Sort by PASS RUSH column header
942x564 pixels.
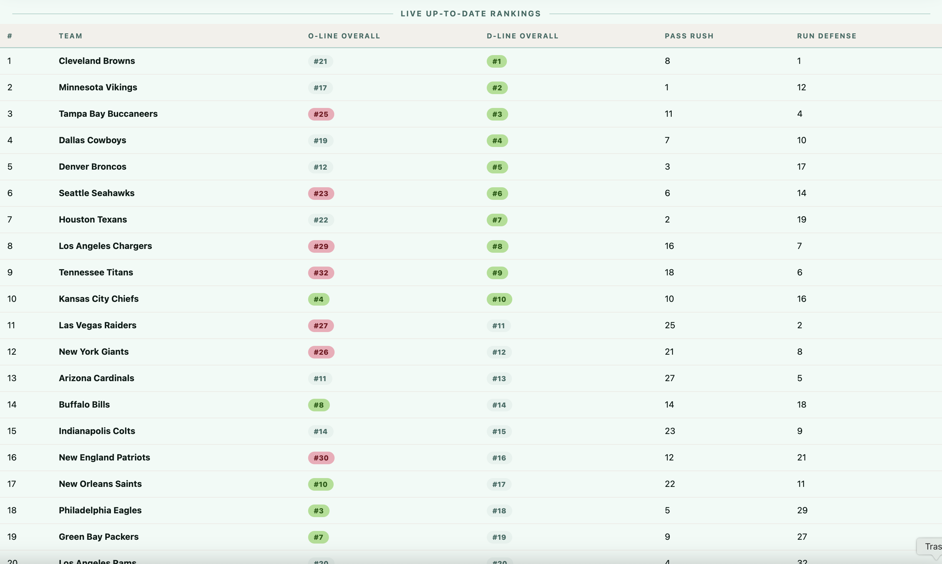point(689,36)
